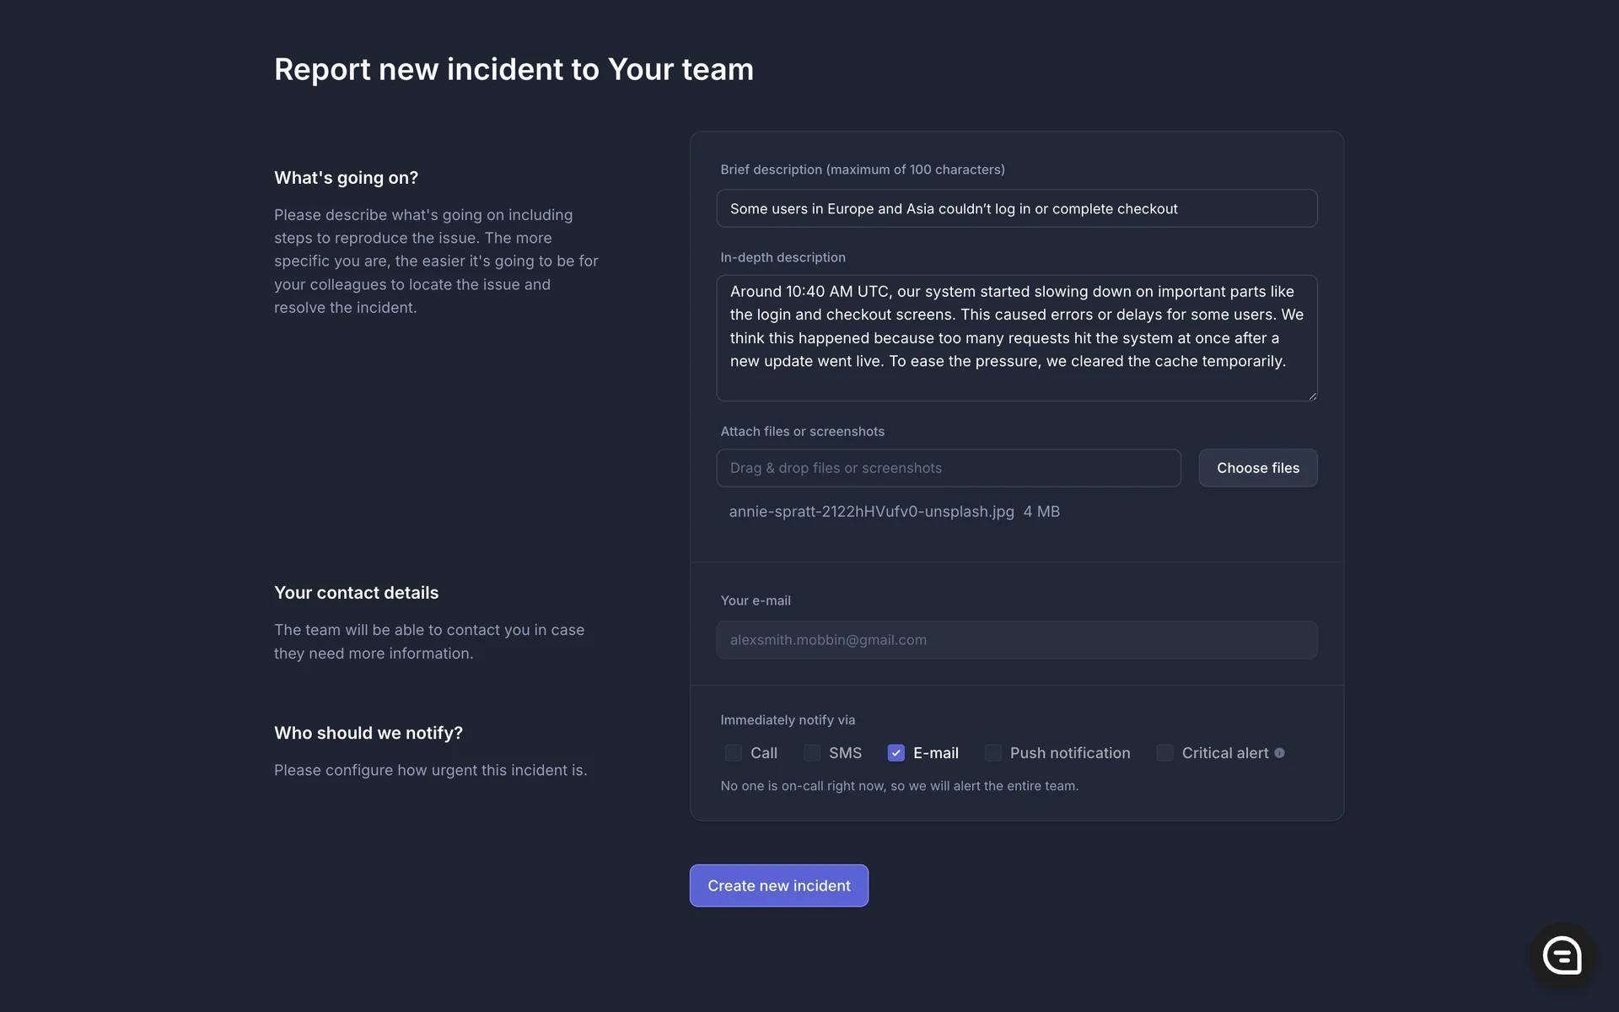1619x1012 pixels.
Task: Click the Critical alert label text
Action: click(x=1224, y=753)
